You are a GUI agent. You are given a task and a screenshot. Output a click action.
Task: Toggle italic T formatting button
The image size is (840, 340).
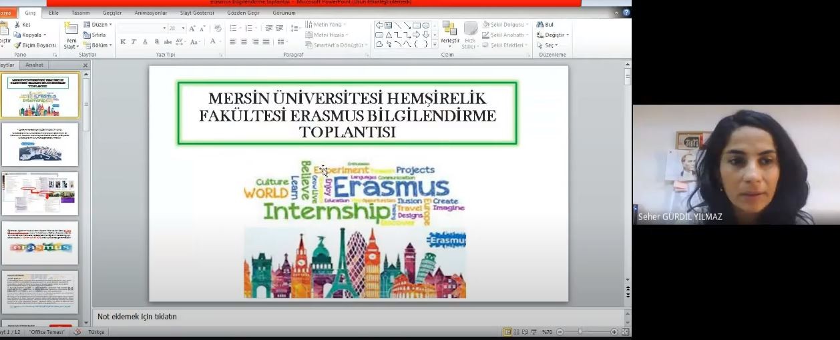coord(134,42)
